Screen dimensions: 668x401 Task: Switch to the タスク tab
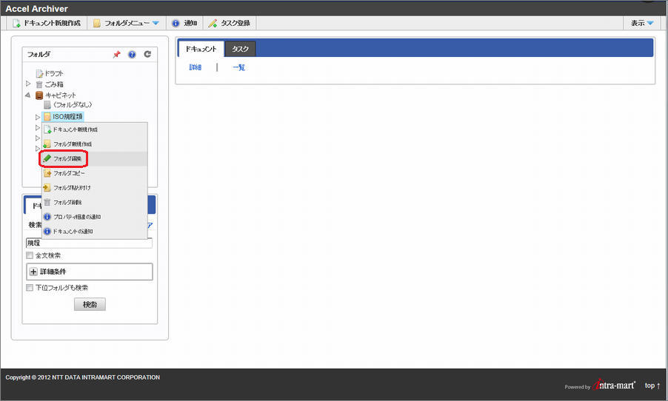click(x=240, y=49)
